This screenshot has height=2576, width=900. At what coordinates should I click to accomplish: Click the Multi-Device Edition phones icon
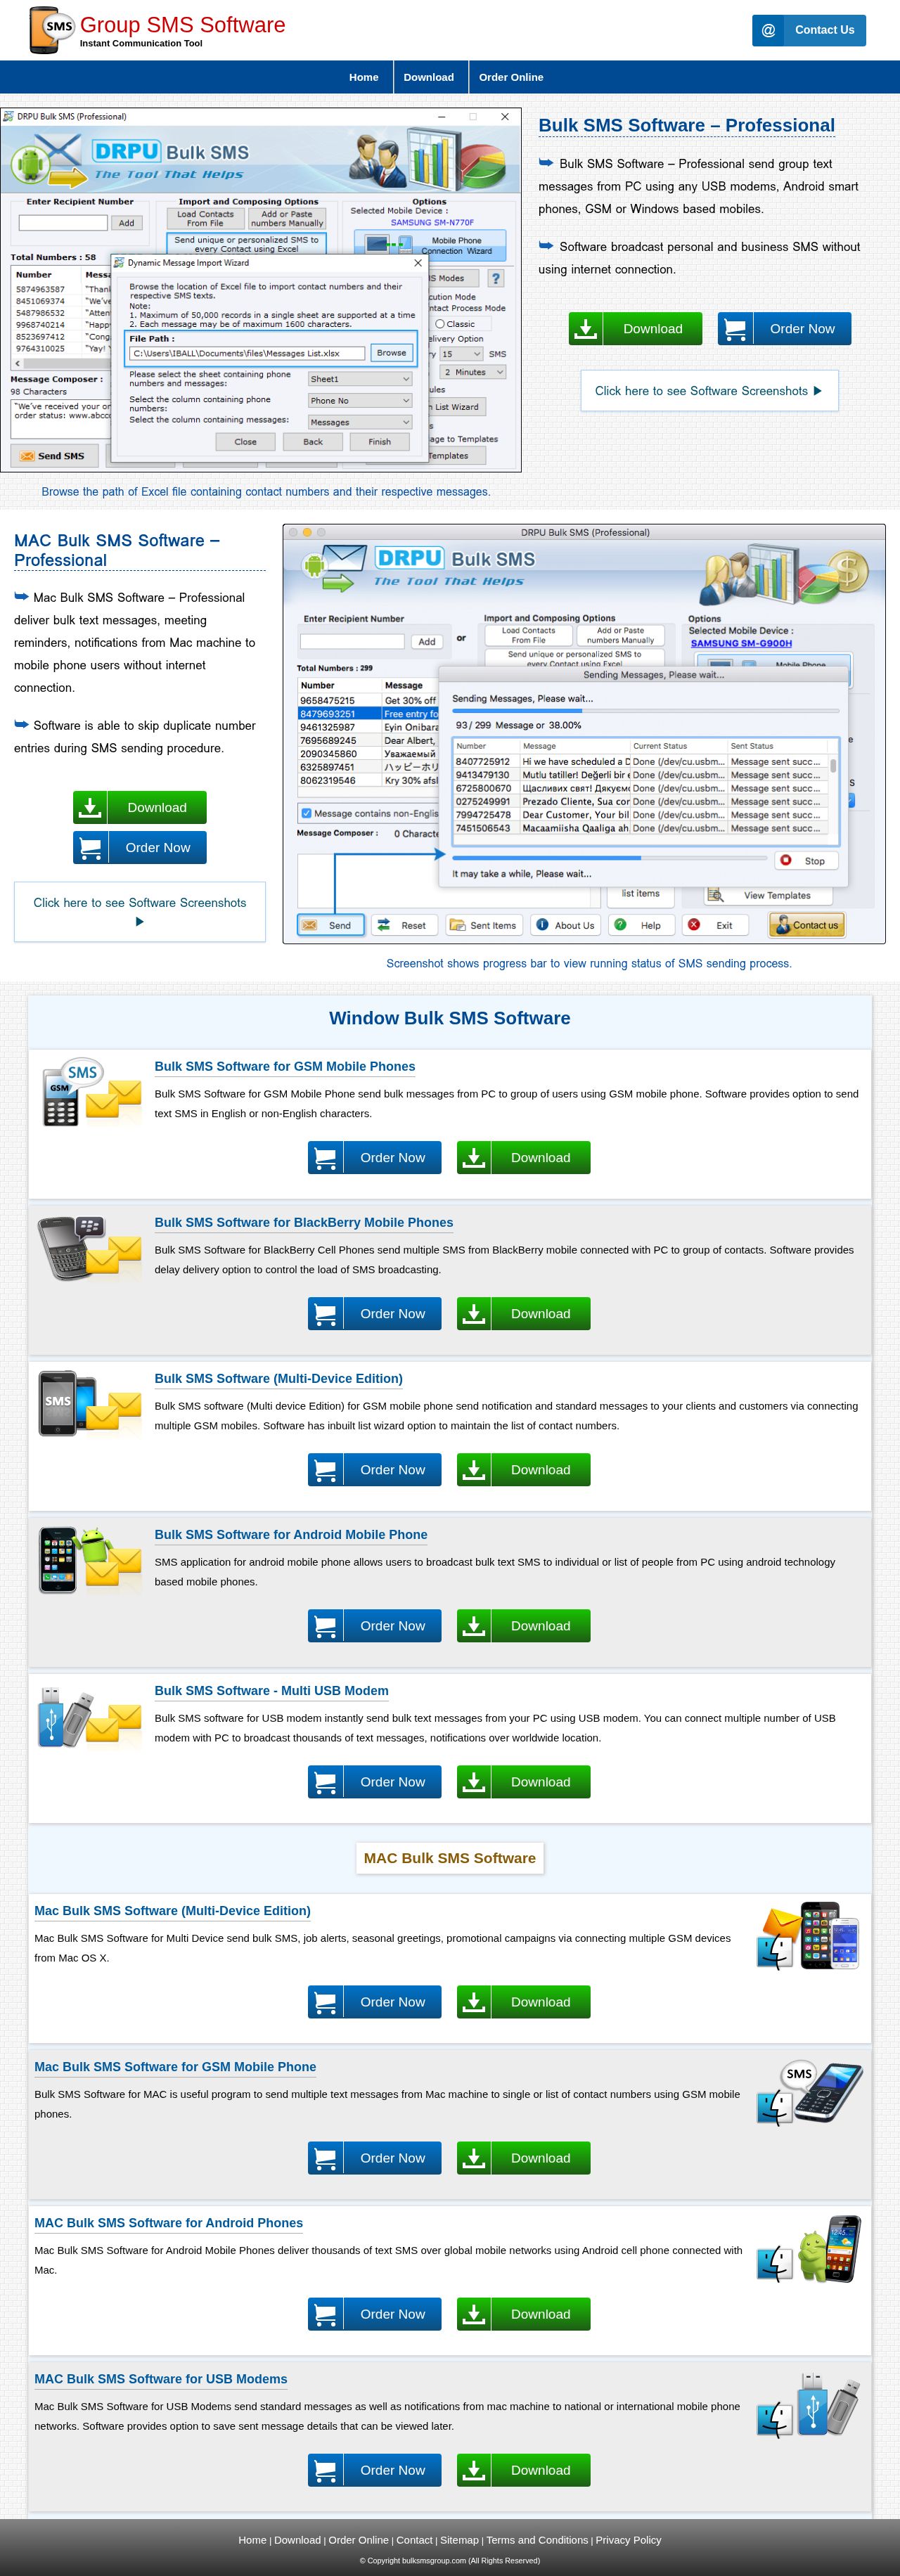[x=91, y=1404]
